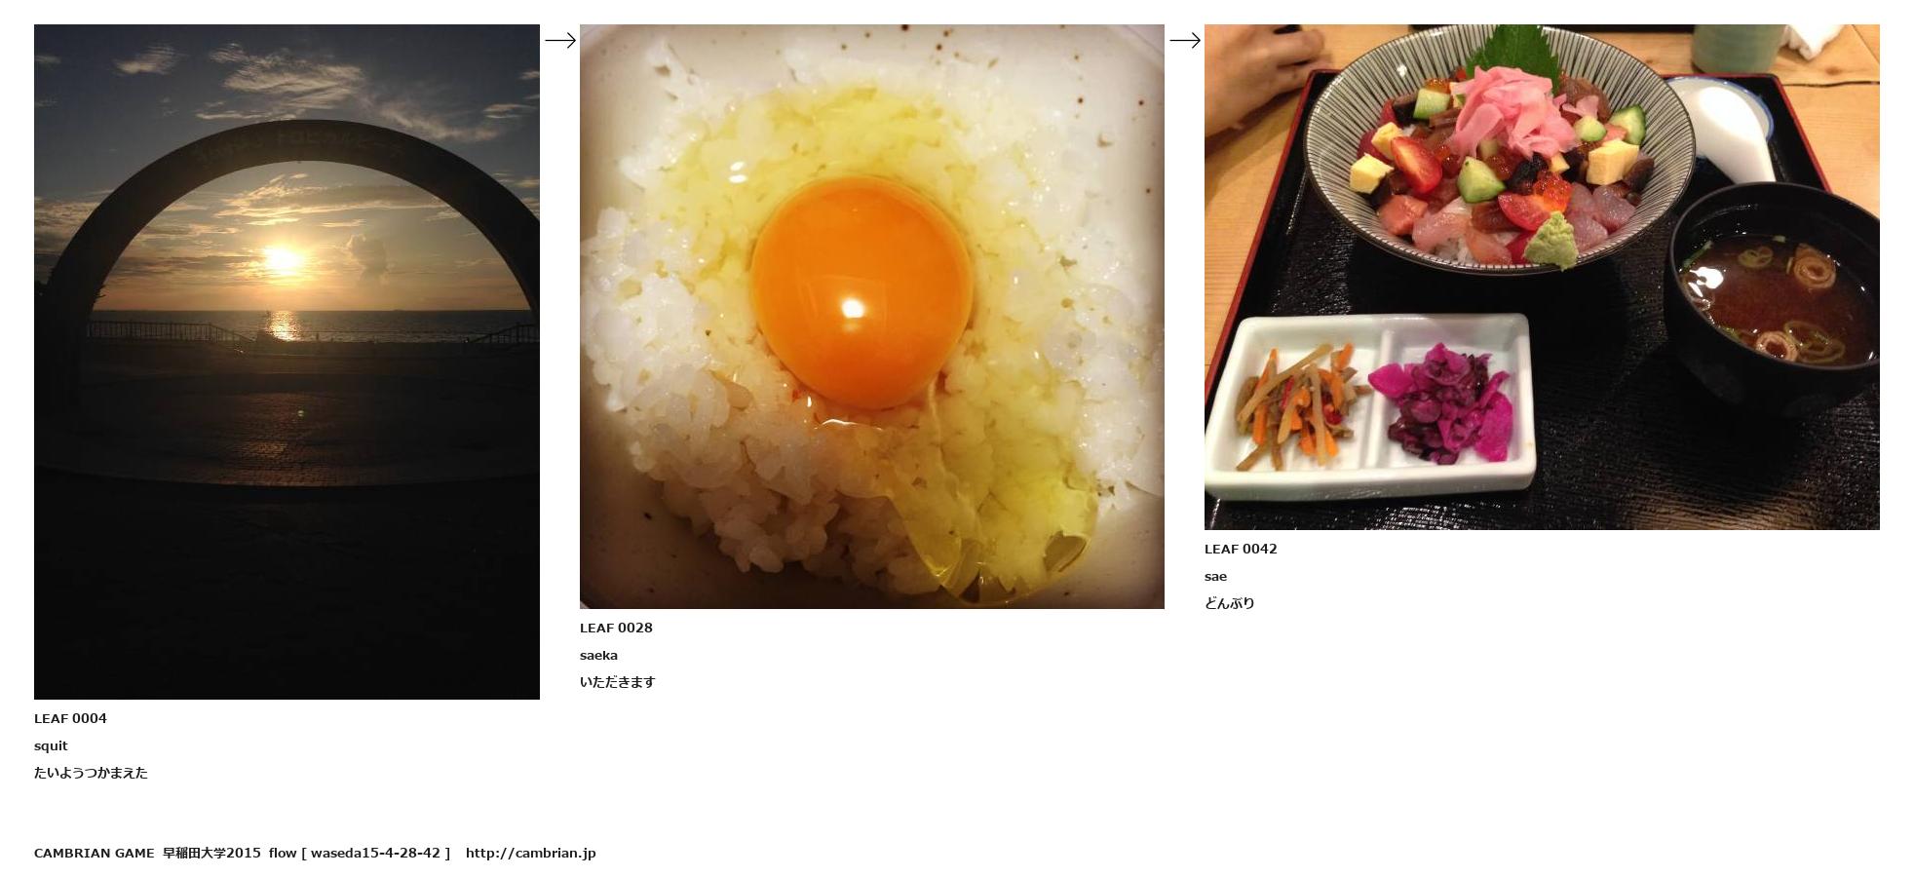Screen dimensions: 1914x877
Task: Click the waseda15-4-28-42 flow identifier
Action: [375, 853]
